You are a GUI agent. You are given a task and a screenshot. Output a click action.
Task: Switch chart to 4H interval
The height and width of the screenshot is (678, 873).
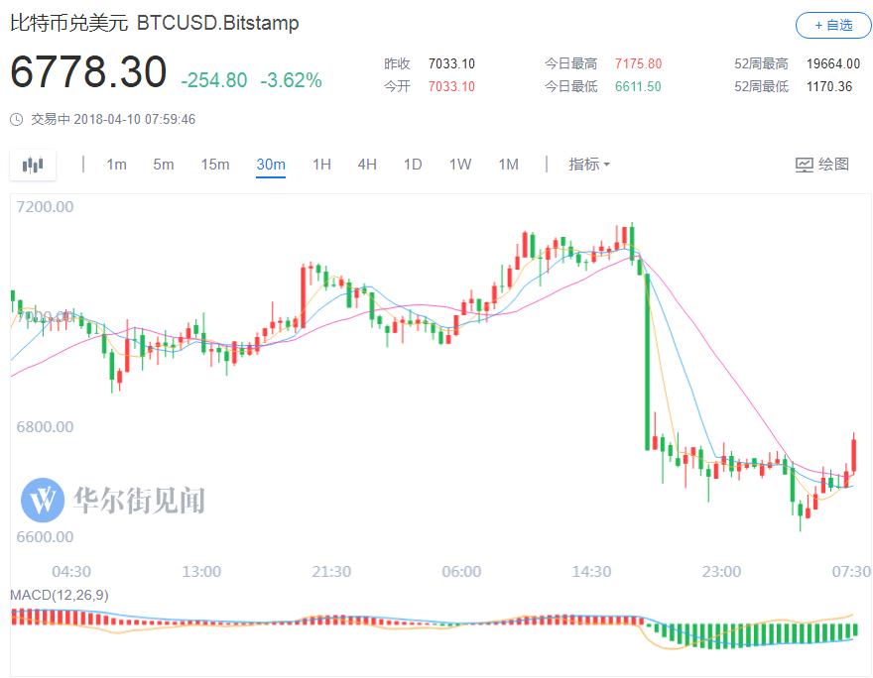tap(367, 165)
